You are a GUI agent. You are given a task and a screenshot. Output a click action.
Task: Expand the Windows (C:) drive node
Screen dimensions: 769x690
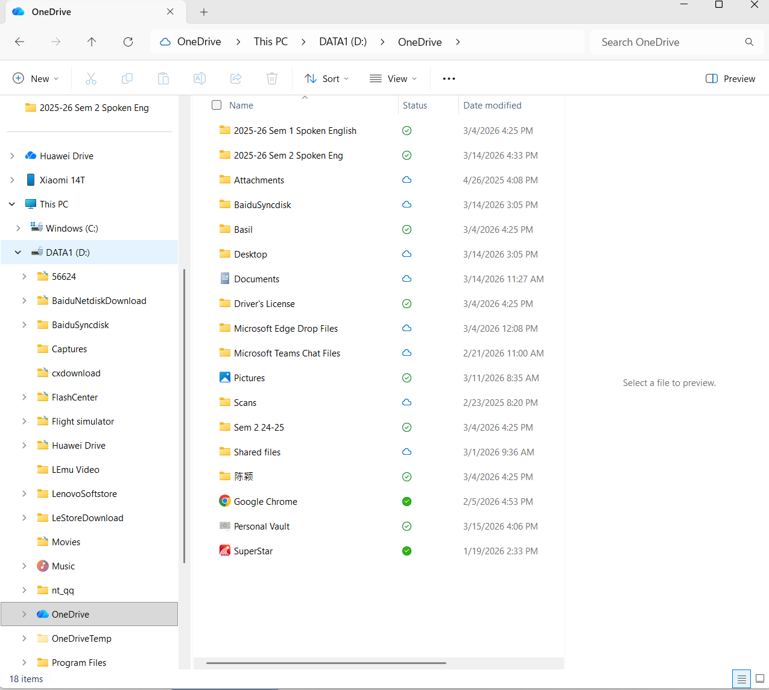pos(18,228)
